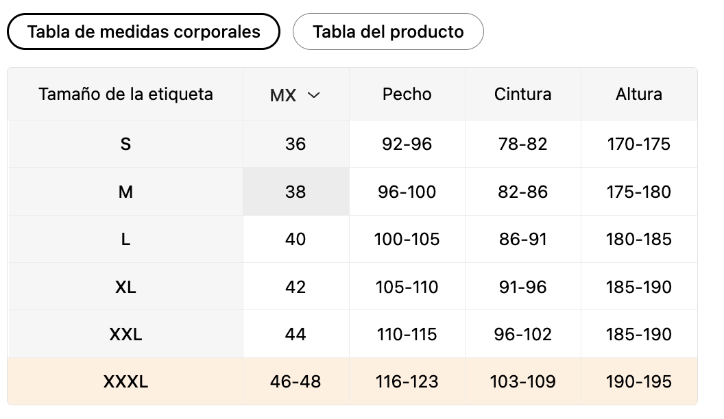Switch to Tabla del producto tab
This screenshot has height=419, width=724.
[388, 31]
